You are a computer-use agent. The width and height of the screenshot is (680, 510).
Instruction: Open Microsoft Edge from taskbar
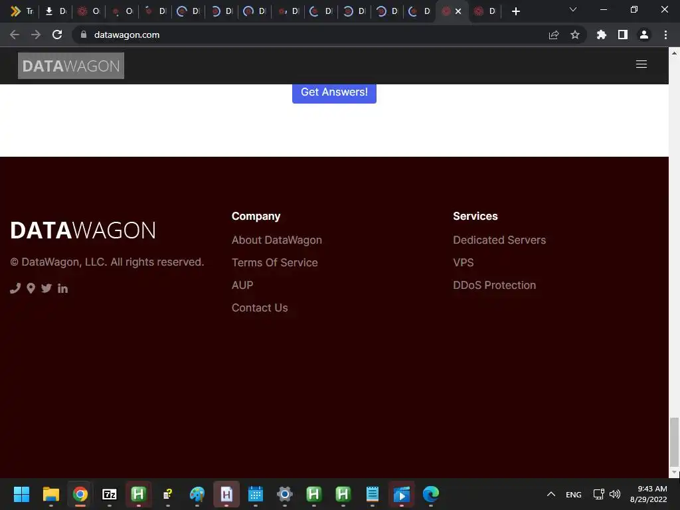(430, 494)
